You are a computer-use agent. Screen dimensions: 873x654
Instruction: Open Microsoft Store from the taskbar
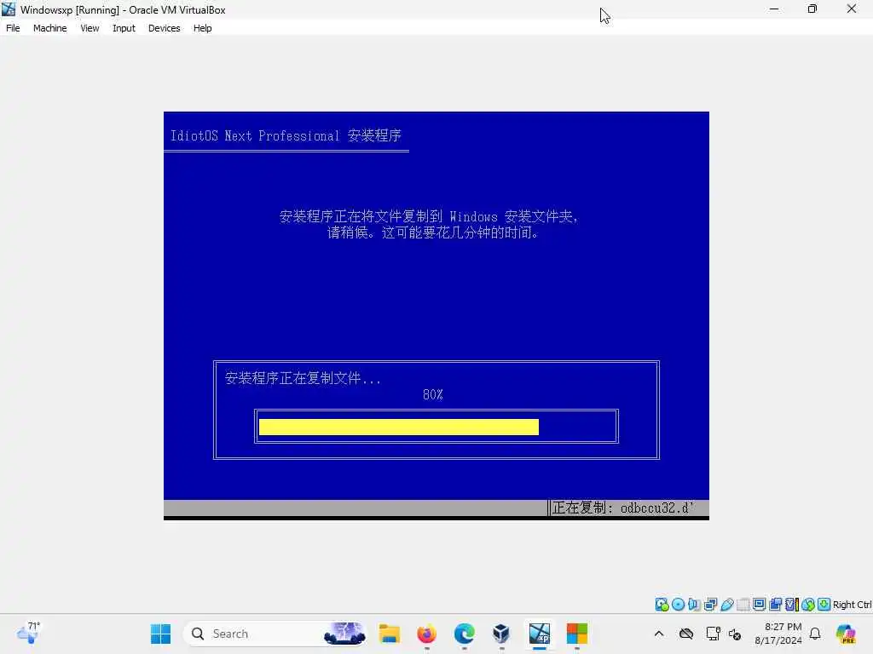tap(577, 634)
